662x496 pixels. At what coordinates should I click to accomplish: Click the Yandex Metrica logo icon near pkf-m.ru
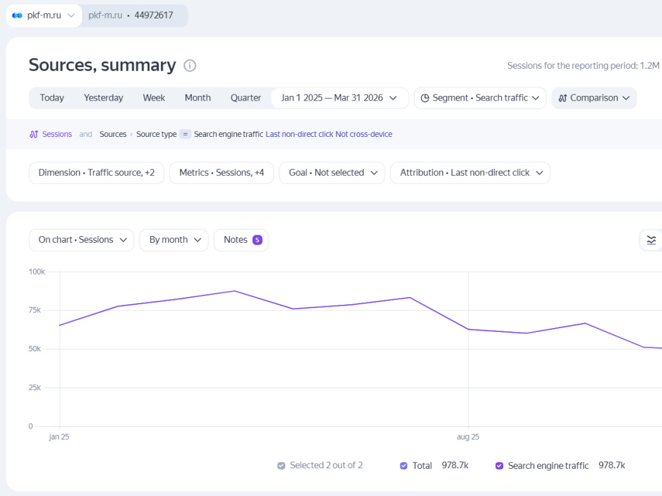point(17,16)
